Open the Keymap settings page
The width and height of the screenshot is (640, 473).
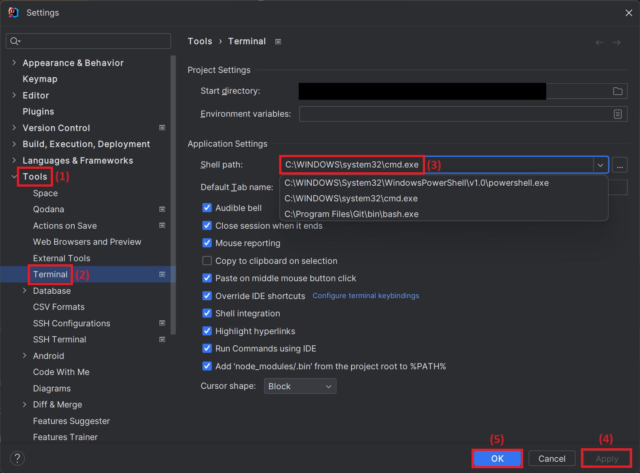tap(40, 79)
